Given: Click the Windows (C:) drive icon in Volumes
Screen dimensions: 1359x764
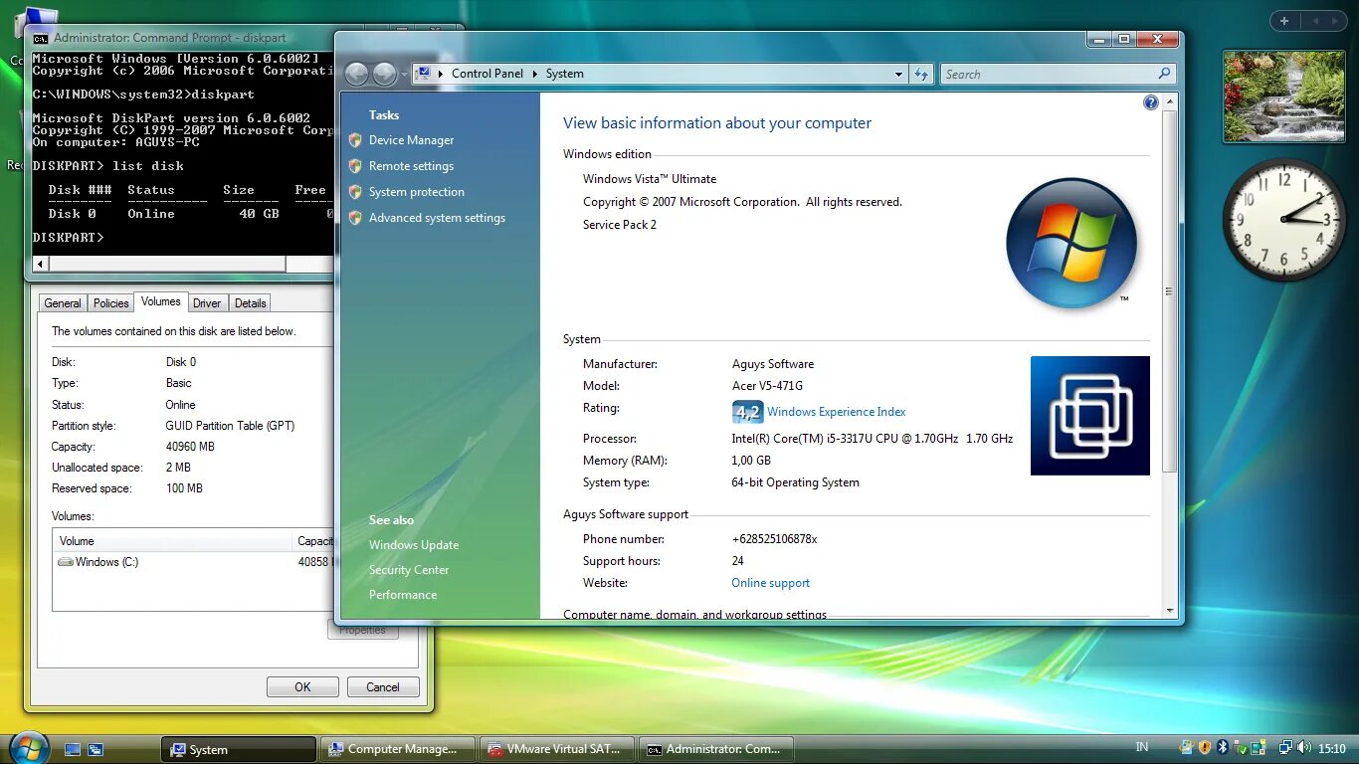Looking at the screenshot, I should click(66, 562).
